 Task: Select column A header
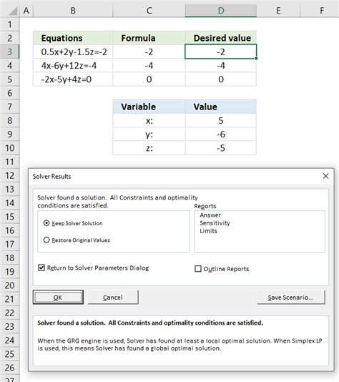point(26,11)
